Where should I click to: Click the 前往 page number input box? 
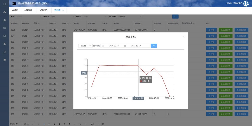tap(98, 124)
